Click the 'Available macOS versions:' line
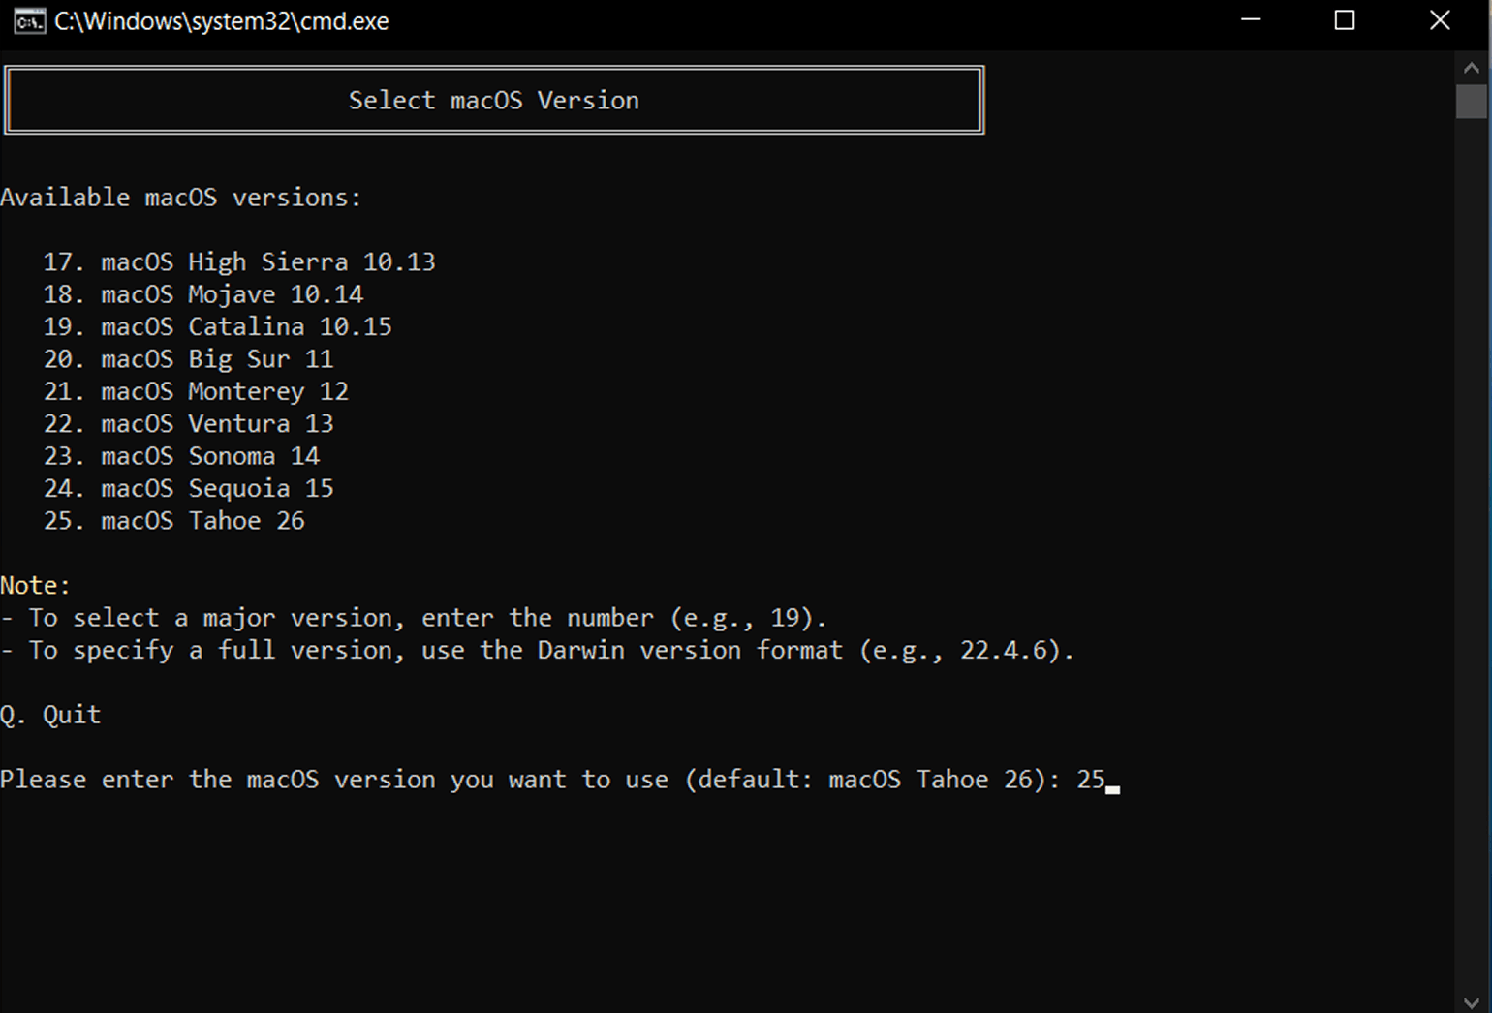 pos(181,198)
